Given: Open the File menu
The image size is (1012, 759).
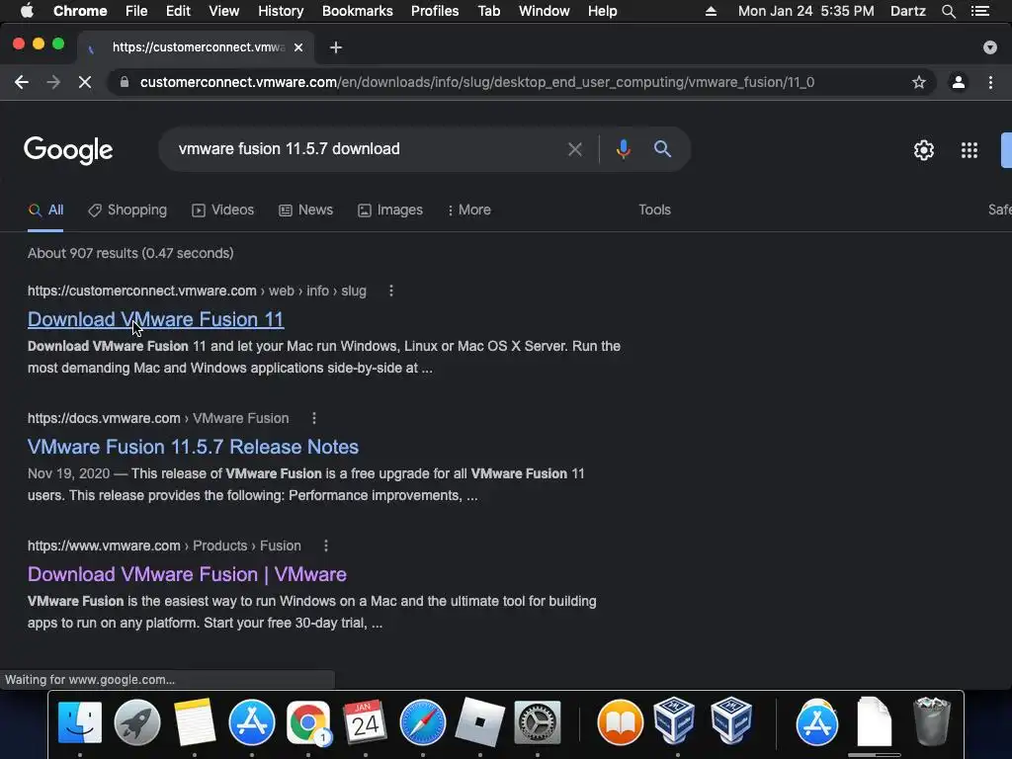Looking at the screenshot, I should [x=136, y=11].
